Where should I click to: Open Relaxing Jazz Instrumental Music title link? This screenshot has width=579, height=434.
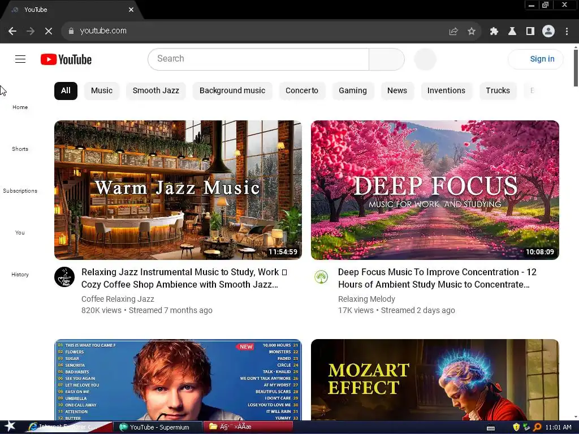184,278
